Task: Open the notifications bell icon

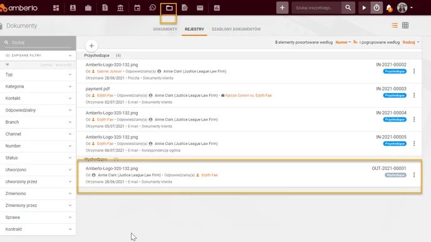Action: point(389,8)
